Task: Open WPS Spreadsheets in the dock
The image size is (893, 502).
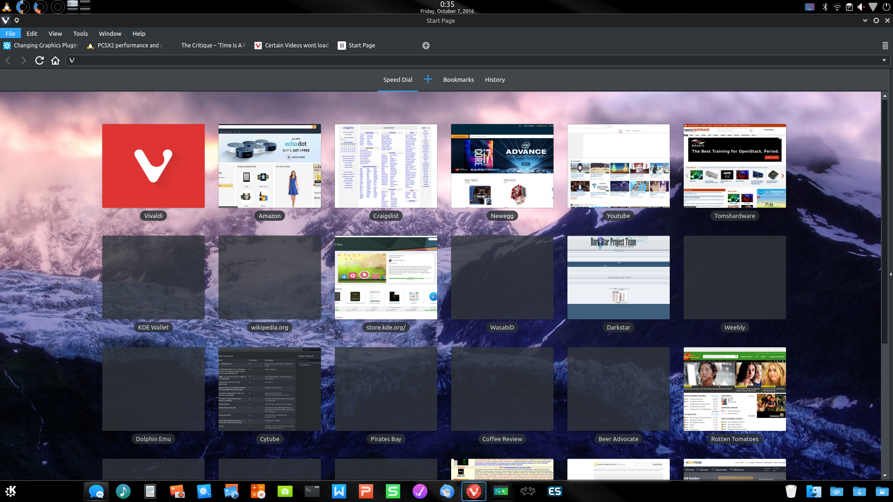Action: [393, 491]
